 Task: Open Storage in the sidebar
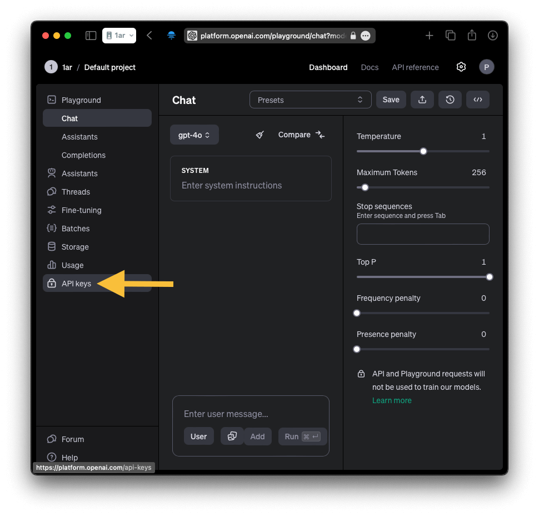tap(97, 247)
